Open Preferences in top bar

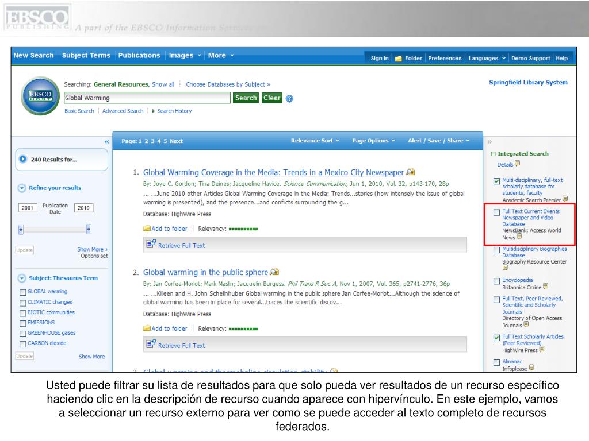[445, 59]
